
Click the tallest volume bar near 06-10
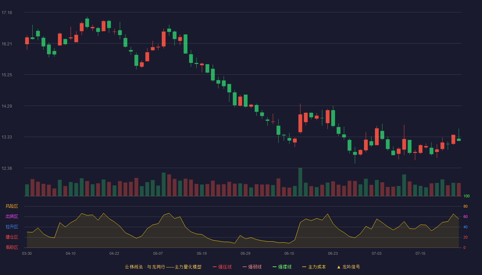coord(300,182)
